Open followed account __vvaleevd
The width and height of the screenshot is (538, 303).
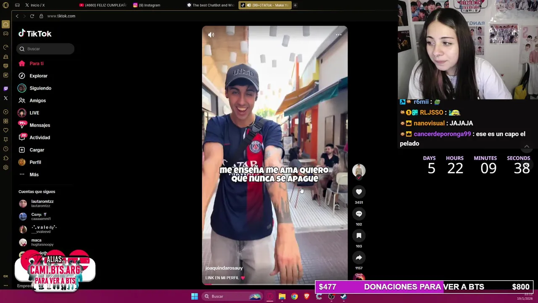click(x=38, y=230)
